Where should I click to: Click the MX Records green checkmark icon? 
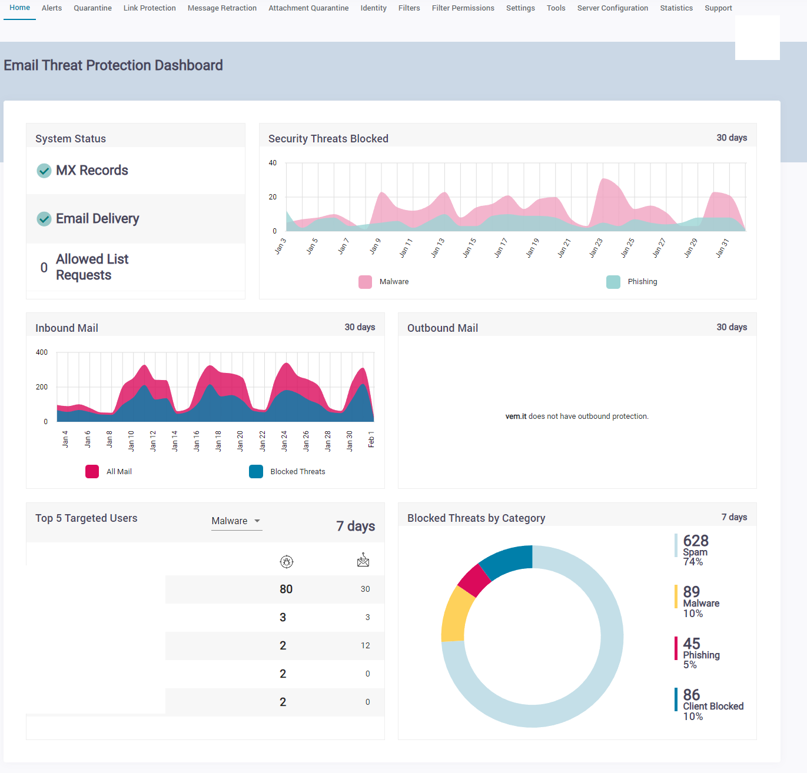(44, 171)
